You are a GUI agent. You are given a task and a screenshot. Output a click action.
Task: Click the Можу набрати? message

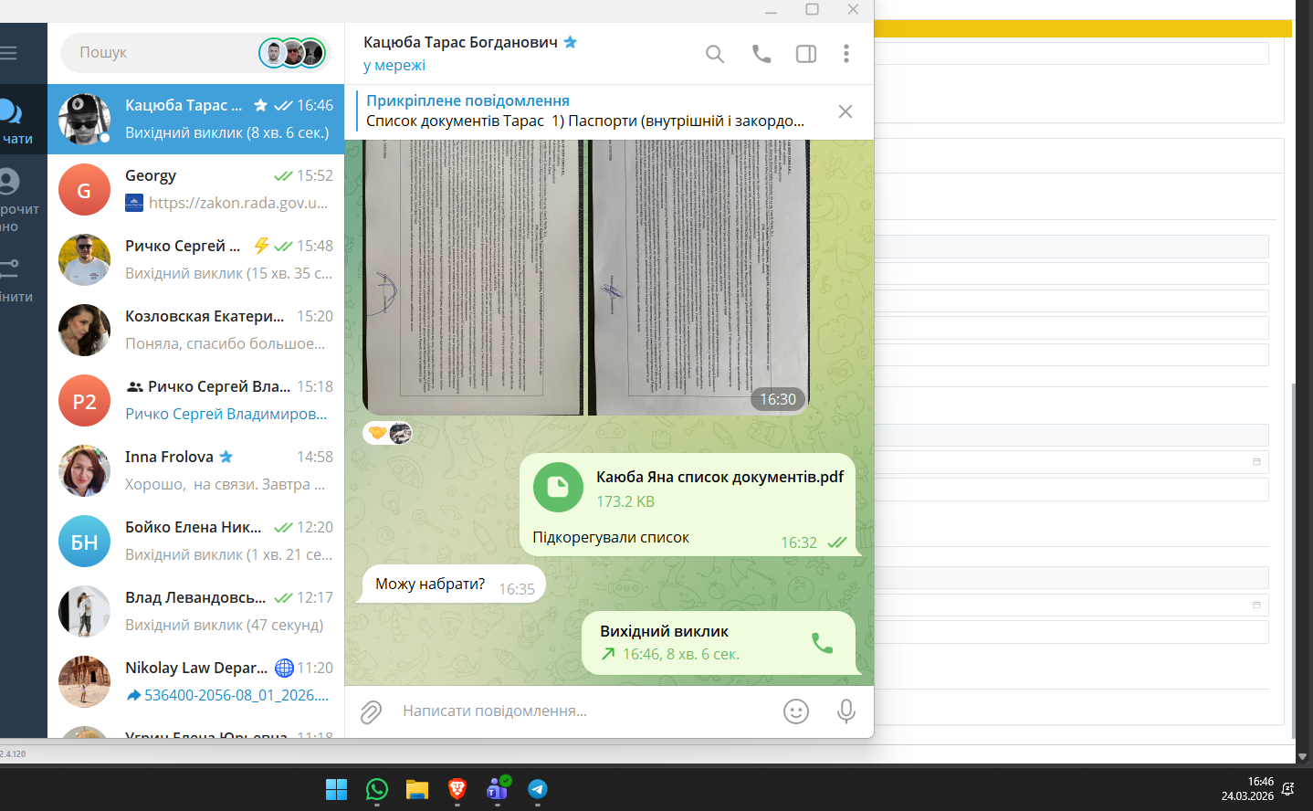point(430,584)
